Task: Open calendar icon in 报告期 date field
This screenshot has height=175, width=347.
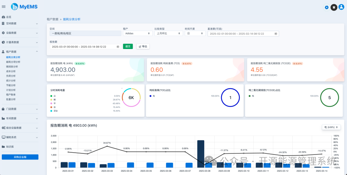Action: coord(118,47)
